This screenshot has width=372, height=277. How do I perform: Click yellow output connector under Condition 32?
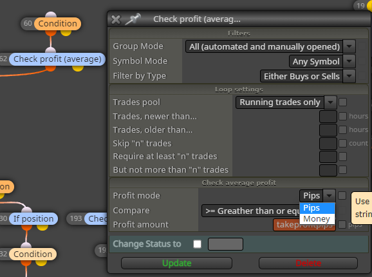click(41, 263)
